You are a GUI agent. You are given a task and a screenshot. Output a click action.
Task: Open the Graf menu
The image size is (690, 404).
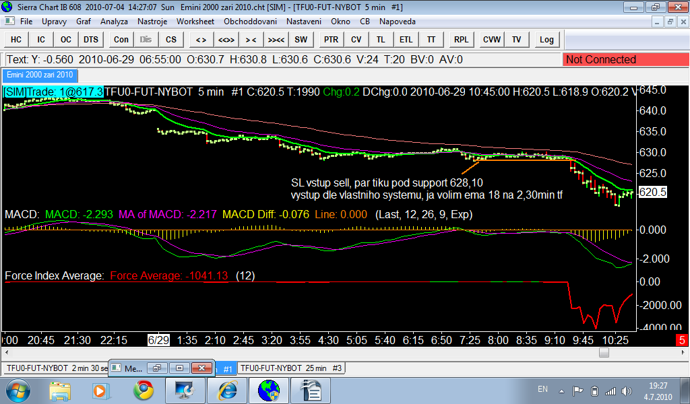click(84, 22)
